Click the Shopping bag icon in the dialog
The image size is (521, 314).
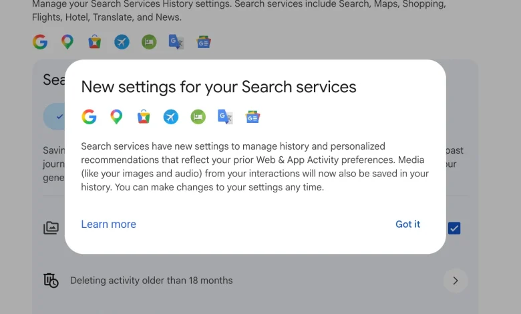[144, 117]
